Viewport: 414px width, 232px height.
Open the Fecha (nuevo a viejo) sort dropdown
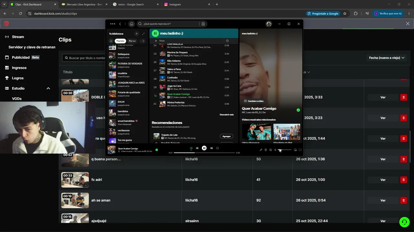(387, 58)
